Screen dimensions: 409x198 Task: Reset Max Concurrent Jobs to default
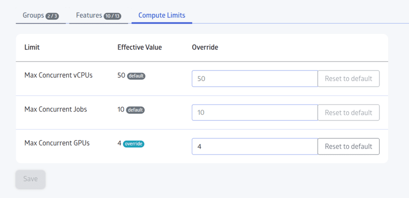(348, 113)
